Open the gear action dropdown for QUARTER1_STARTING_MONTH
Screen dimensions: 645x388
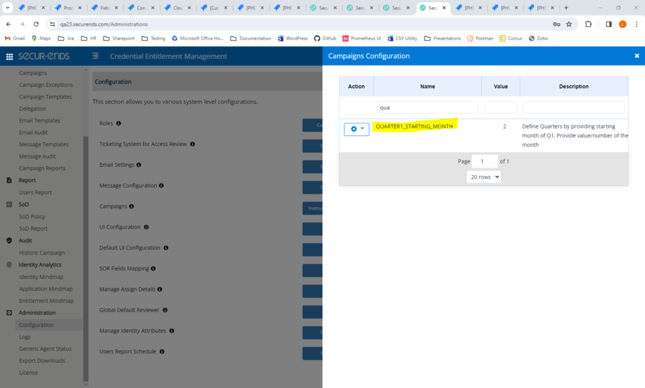click(357, 129)
